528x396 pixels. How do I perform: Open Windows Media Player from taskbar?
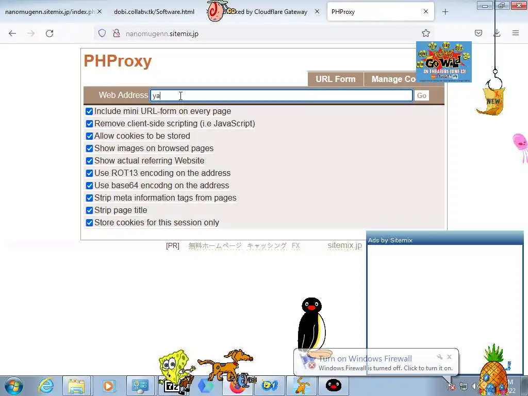(x=108, y=386)
